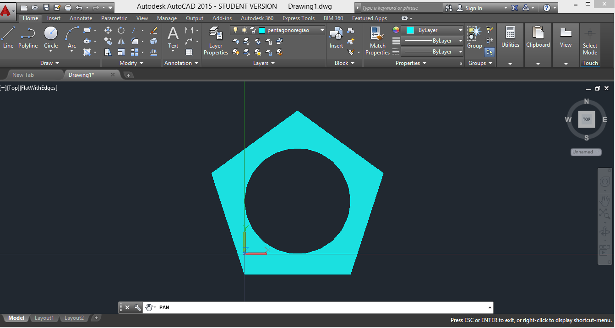Add a new layout with plus button

point(96,317)
